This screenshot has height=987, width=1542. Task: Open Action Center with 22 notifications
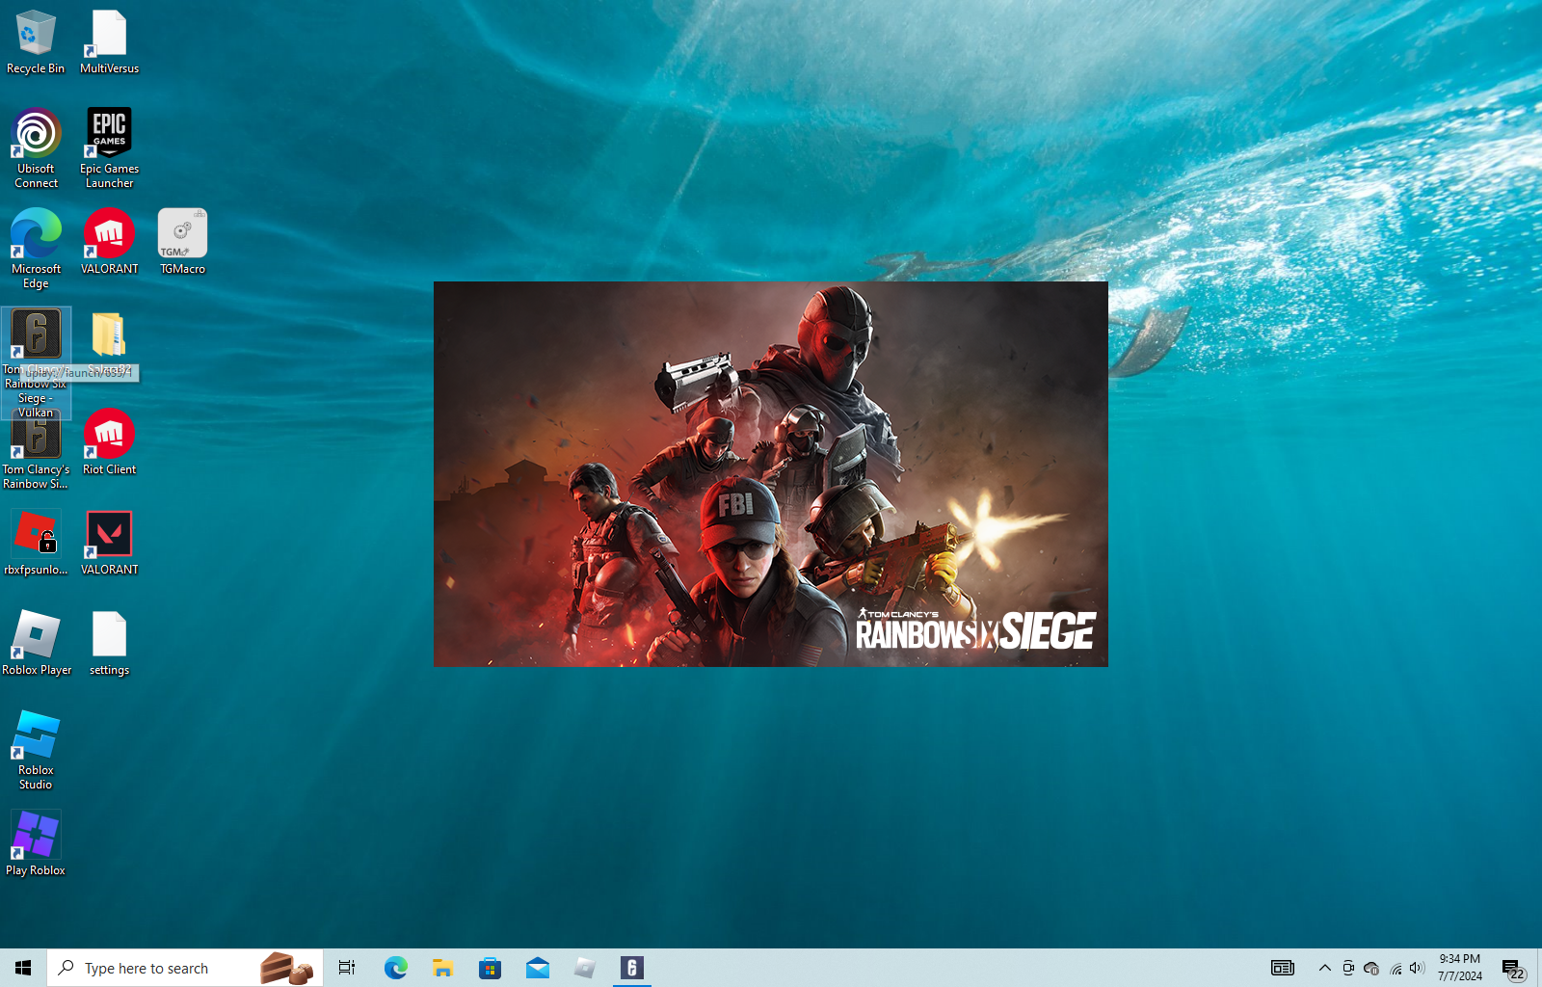pyautogui.click(x=1513, y=968)
